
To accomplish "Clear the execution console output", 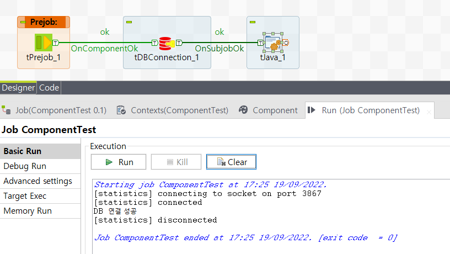I will click(231, 162).
